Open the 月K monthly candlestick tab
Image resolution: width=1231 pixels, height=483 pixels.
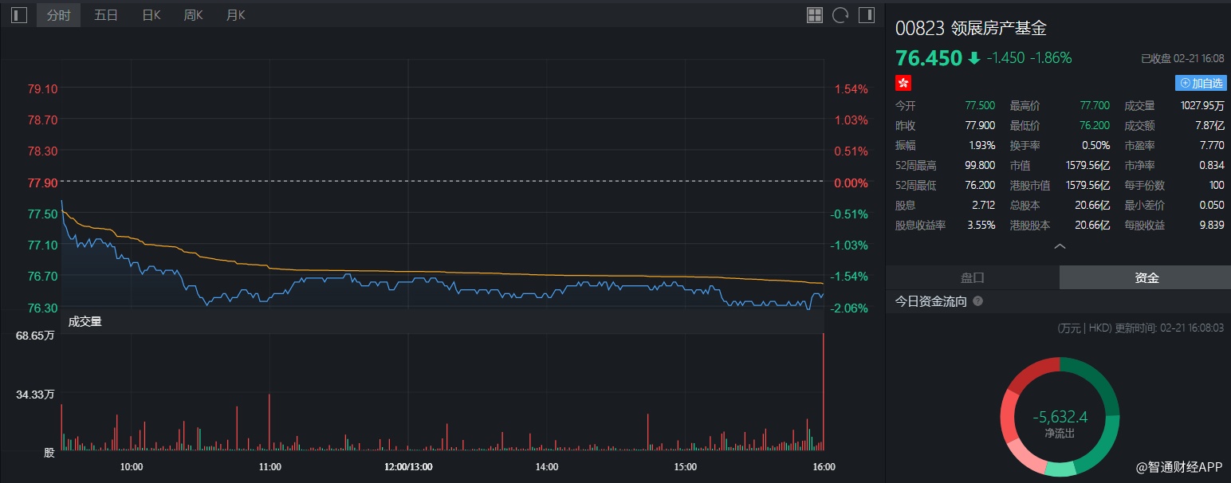(236, 15)
